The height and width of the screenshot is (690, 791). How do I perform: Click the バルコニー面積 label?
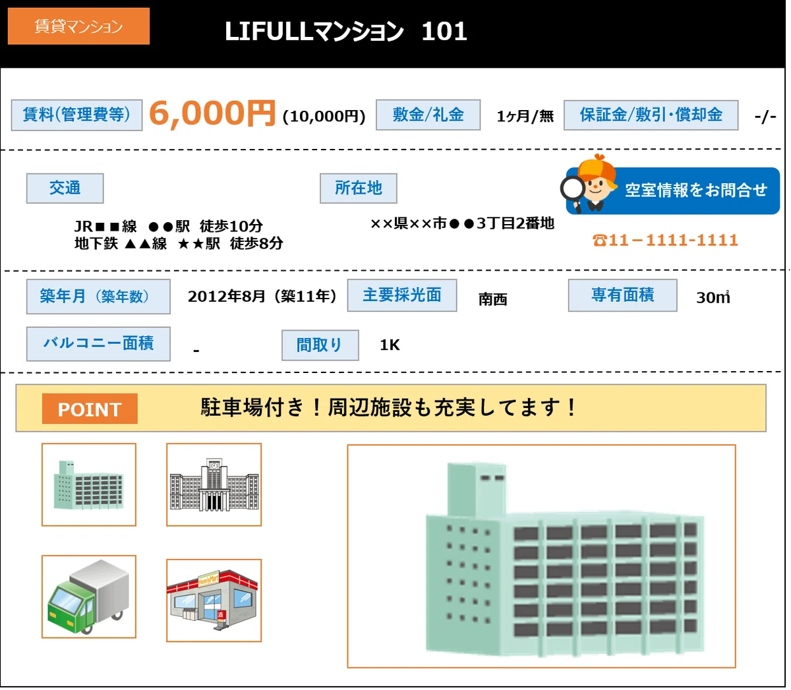tap(98, 343)
